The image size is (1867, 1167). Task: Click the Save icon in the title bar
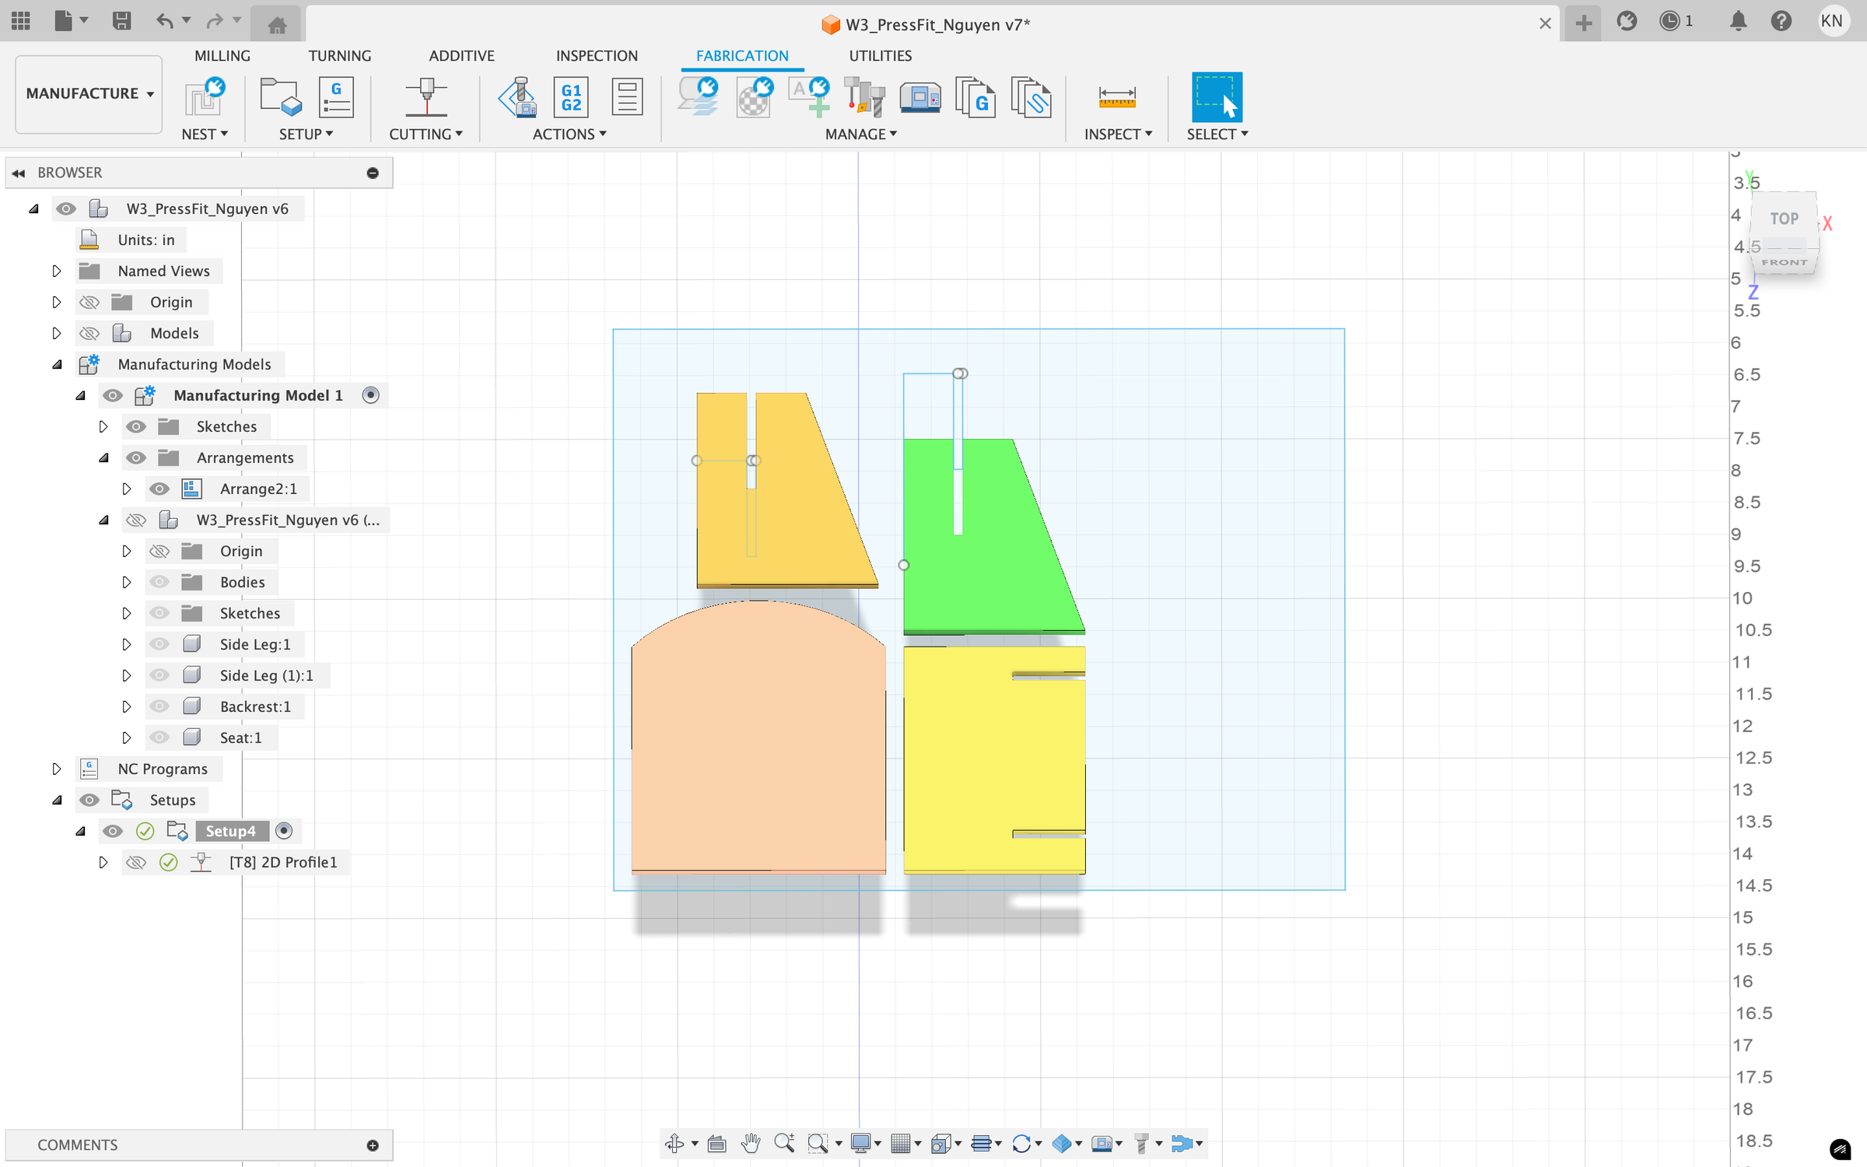(x=121, y=21)
